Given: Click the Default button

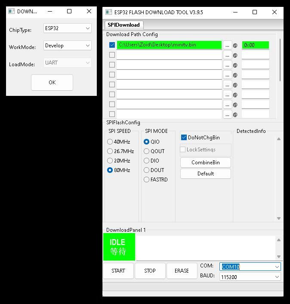Looking at the screenshot, I should [x=206, y=174].
